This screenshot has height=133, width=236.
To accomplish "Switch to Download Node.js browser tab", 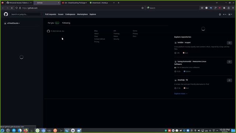I will (x=102, y=3).
